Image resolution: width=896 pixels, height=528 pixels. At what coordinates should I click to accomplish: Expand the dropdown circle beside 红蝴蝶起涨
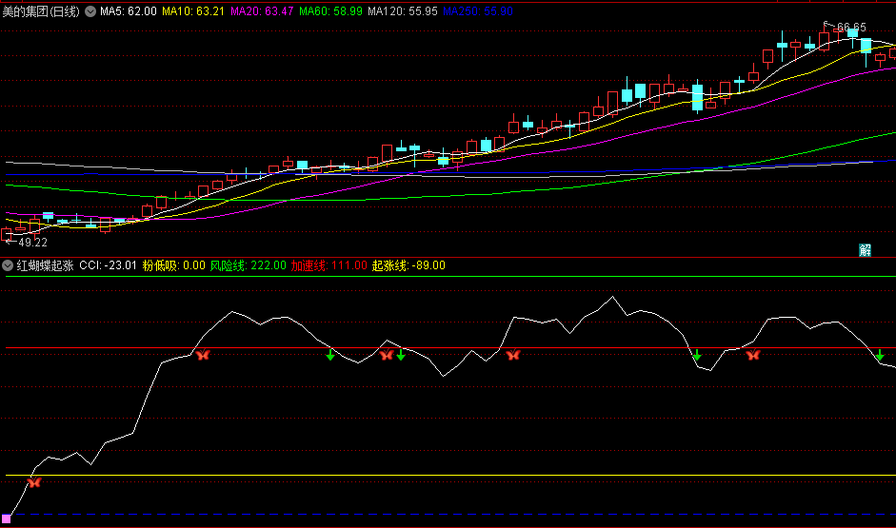[8, 265]
